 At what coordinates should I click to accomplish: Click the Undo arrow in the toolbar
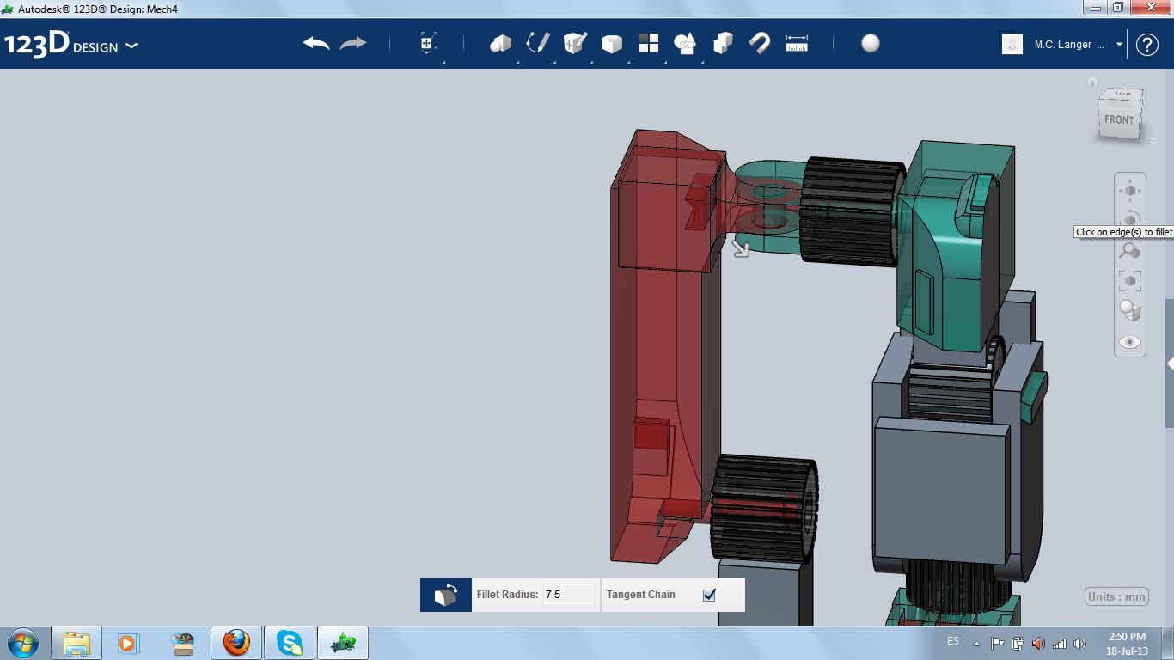[316, 44]
